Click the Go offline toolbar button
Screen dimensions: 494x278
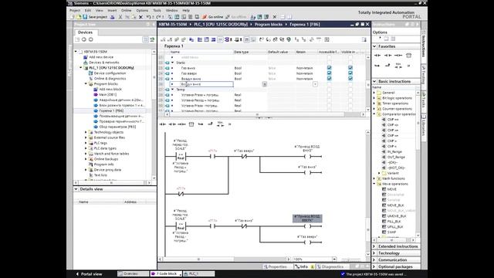[x=236, y=17]
